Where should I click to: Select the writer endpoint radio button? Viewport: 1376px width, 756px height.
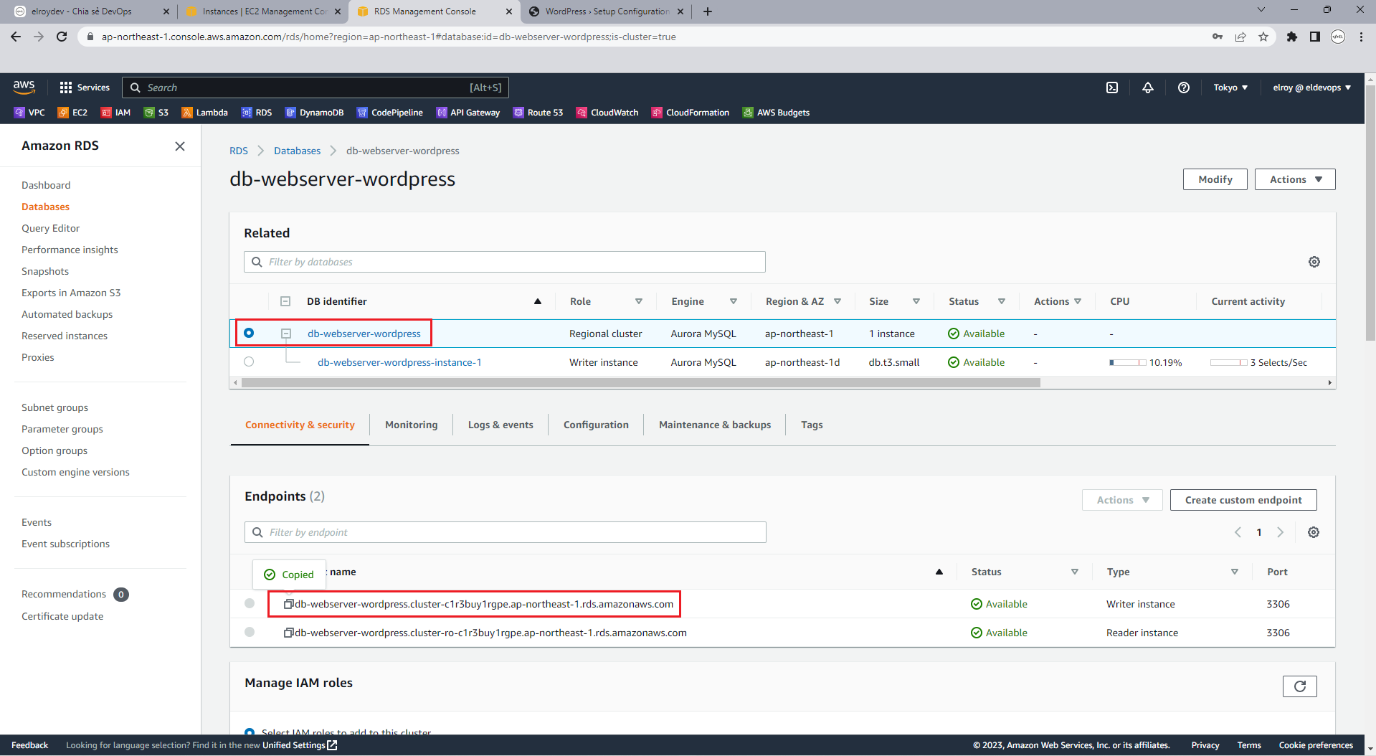250,603
